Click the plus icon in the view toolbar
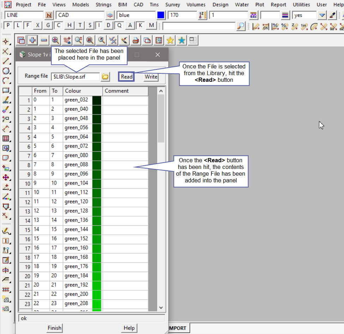This screenshot has width=344, height=334. coord(32,41)
